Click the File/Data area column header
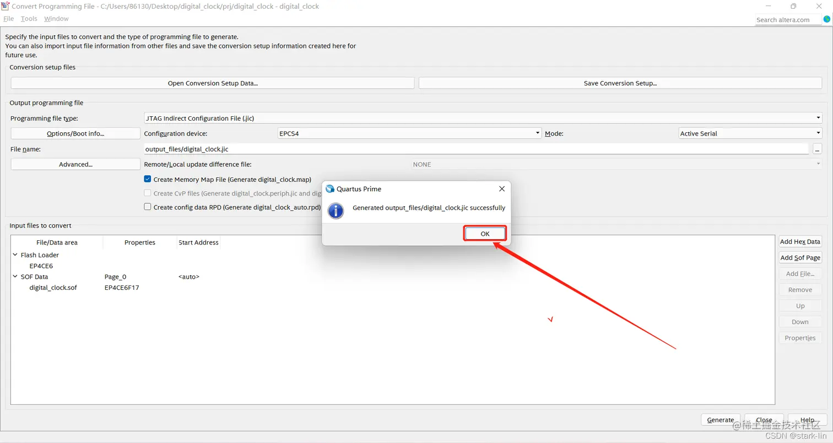Viewport: 833px width, 443px height. coord(57,242)
